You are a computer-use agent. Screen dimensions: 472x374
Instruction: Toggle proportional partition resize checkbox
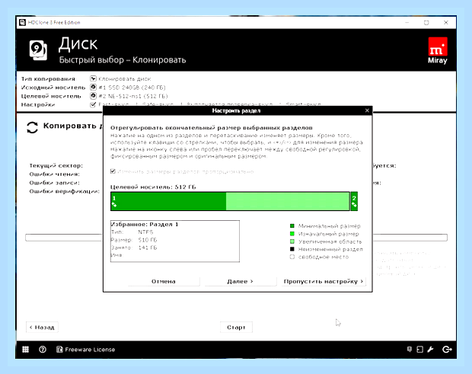pos(113,171)
